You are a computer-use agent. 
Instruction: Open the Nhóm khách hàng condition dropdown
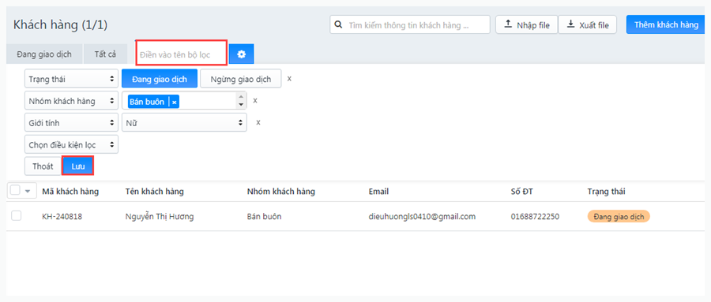pos(72,101)
